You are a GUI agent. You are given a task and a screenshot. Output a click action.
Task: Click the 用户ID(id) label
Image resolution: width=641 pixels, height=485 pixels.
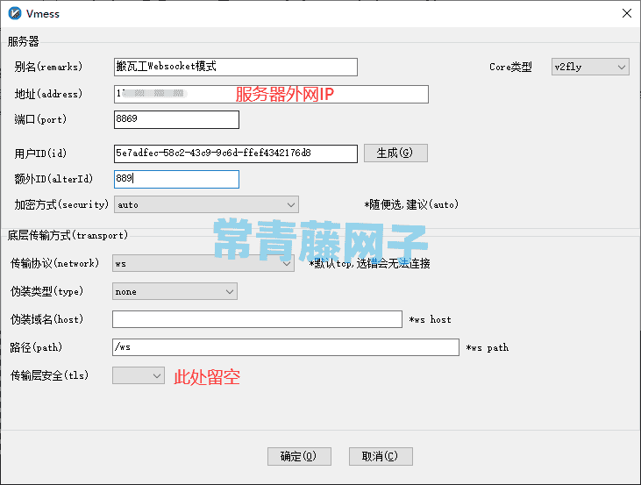click(x=40, y=153)
